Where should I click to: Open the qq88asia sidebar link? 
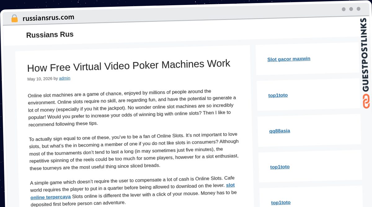280,131
